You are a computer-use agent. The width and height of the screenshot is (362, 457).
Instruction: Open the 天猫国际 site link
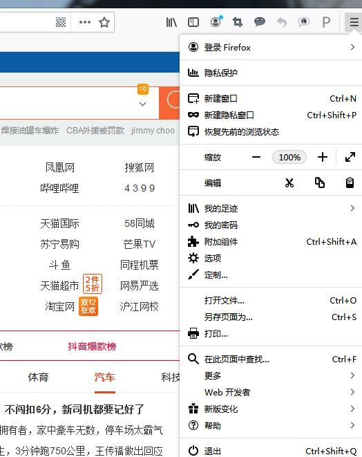(x=59, y=223)
